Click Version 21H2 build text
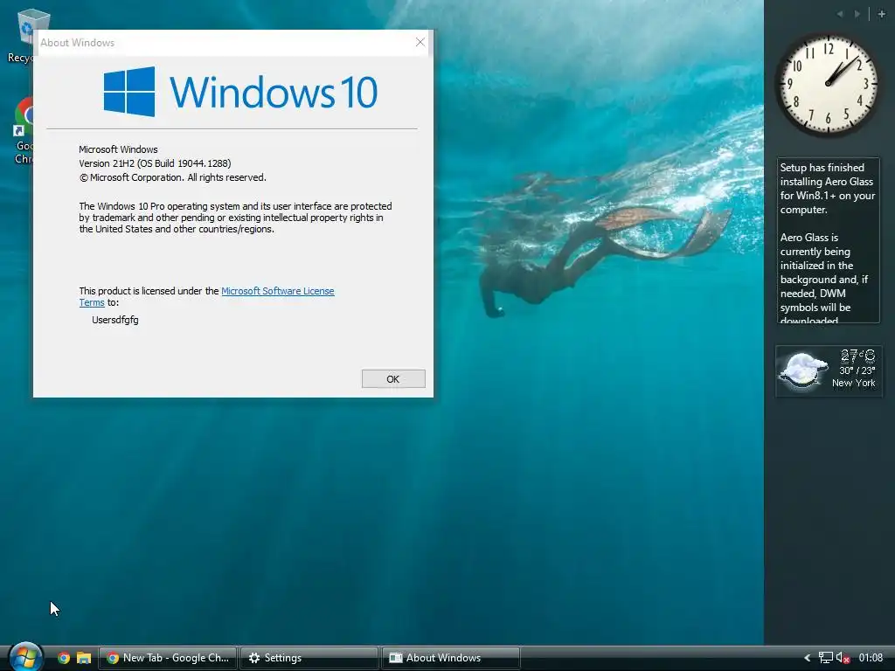Image resolution: width=895 pixels, height=671 pixels. [155, 163]
